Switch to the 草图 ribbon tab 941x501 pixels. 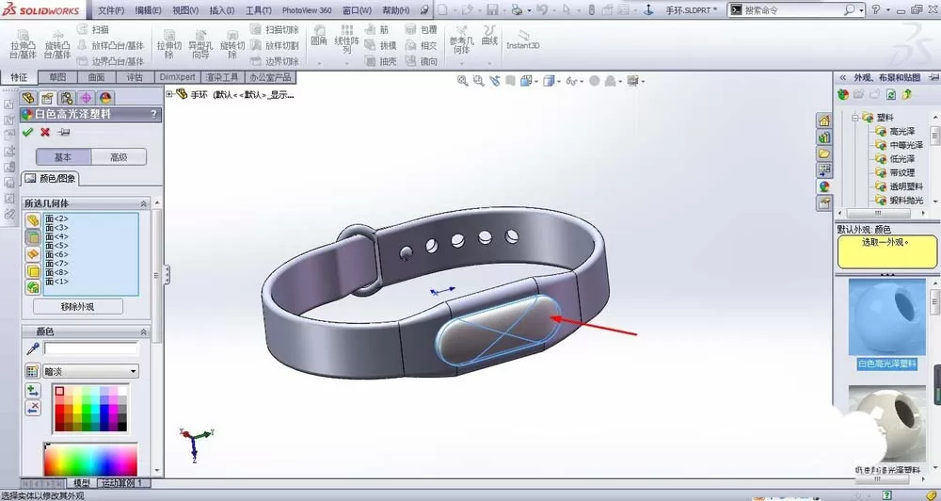(57, 77)
